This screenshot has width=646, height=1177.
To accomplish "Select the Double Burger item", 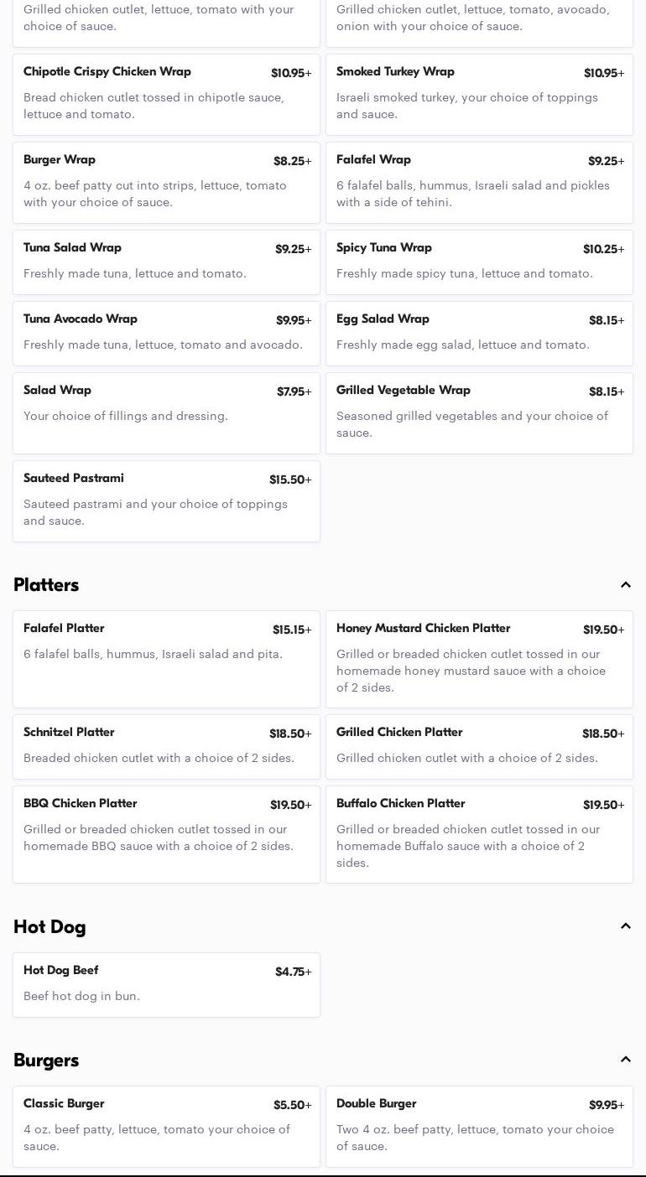I will (479, 1127).
